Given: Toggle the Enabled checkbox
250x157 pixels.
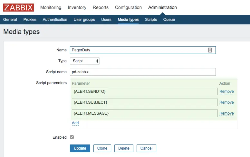Looking at the screenshot, I should [x=72, y=137].
